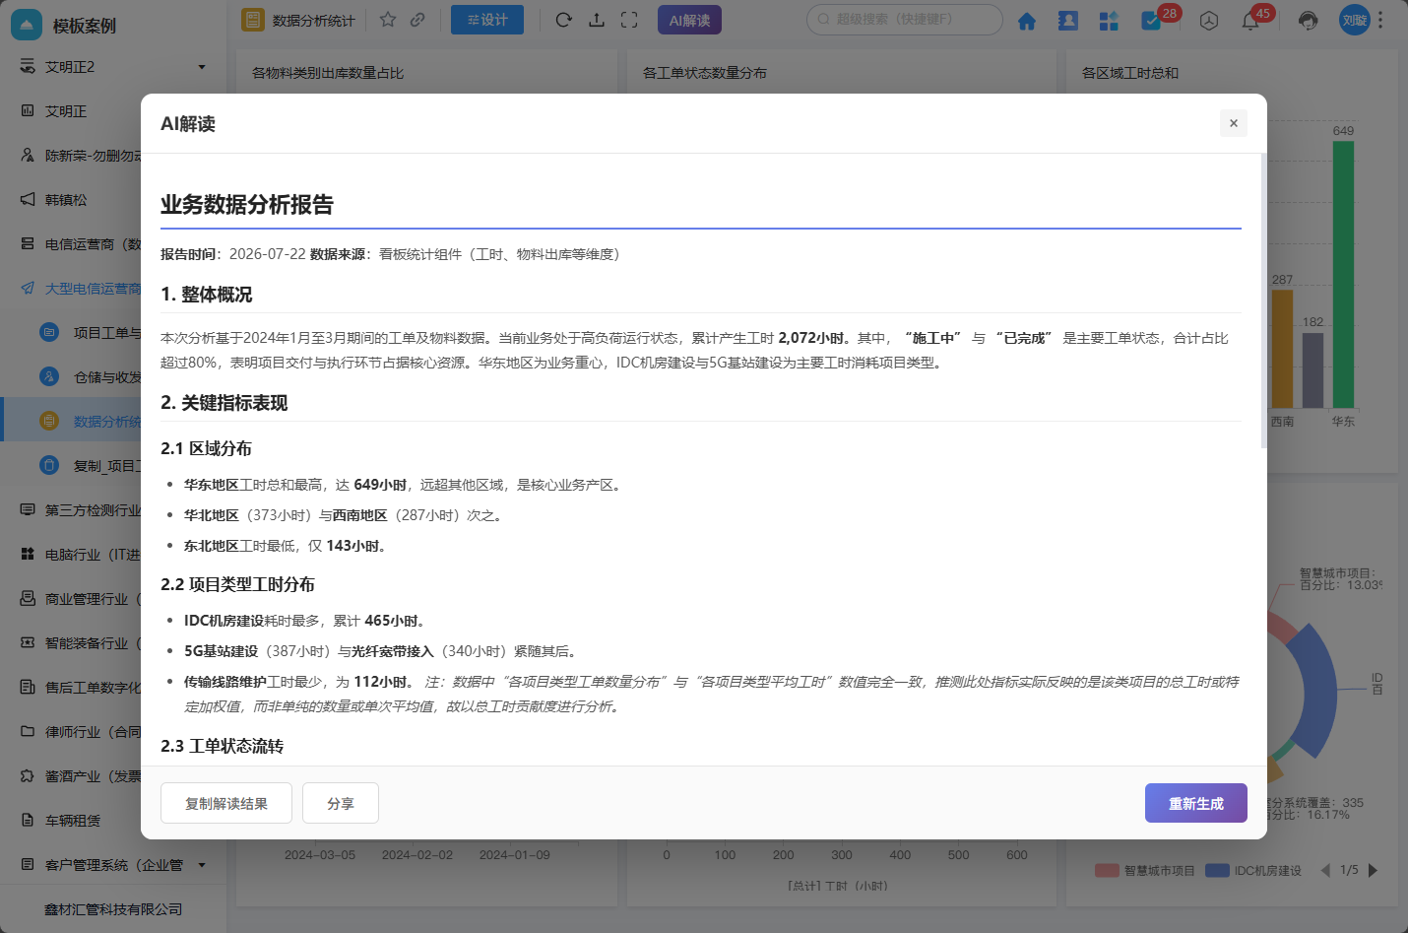Open notifications bell with 45 badge
This screenshot has width=1408, height=933.
pos(1250,21)
